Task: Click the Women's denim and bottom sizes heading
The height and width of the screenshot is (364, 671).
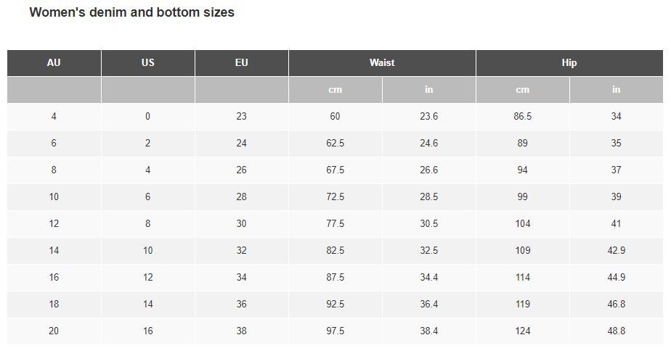Action: (x=132, y=12)
